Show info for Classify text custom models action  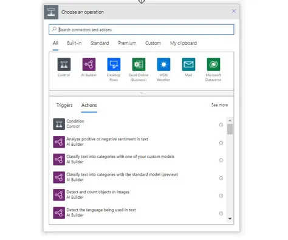pyautogui.click(x=221, y=160)
